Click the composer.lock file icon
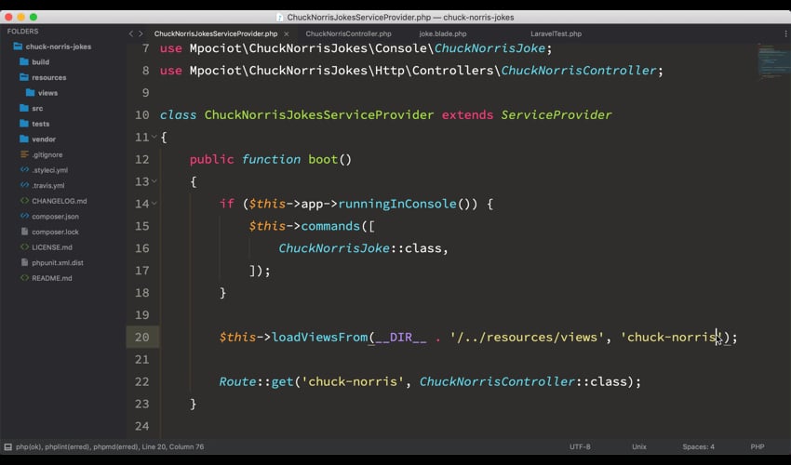 pyautogui.click(x=24, y=232)
